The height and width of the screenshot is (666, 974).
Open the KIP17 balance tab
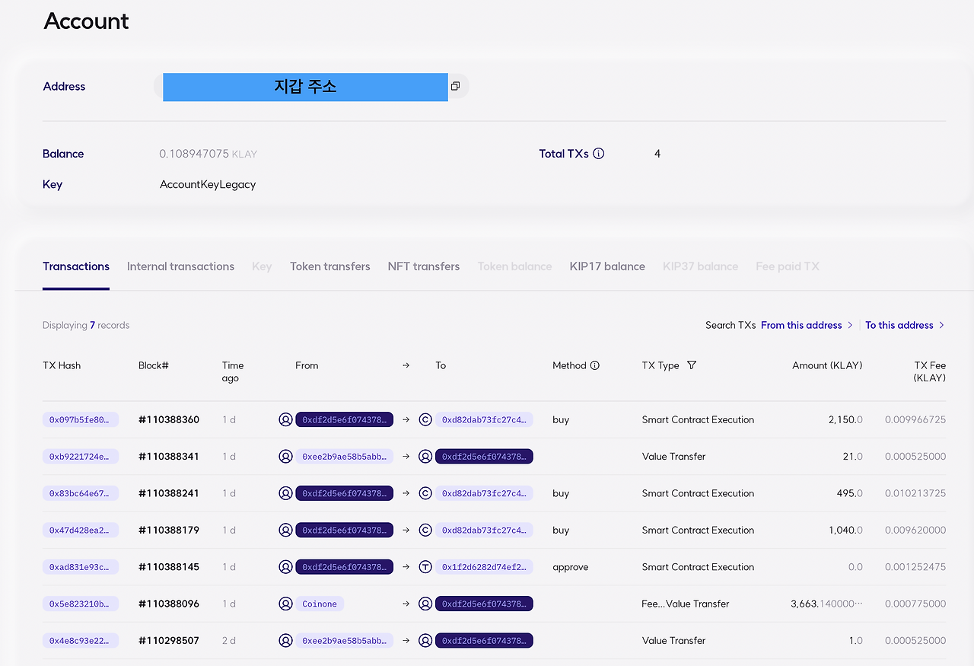tap(607, 266)
